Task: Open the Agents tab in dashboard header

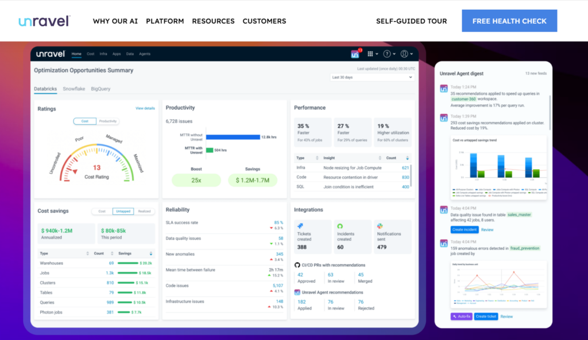Action: pos(145,54)
